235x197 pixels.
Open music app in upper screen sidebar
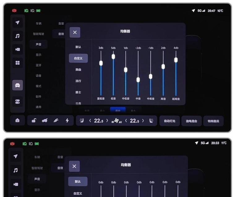18,36
